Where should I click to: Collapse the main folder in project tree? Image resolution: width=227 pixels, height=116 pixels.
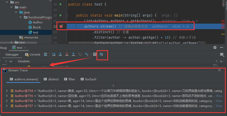coord(11,7)
